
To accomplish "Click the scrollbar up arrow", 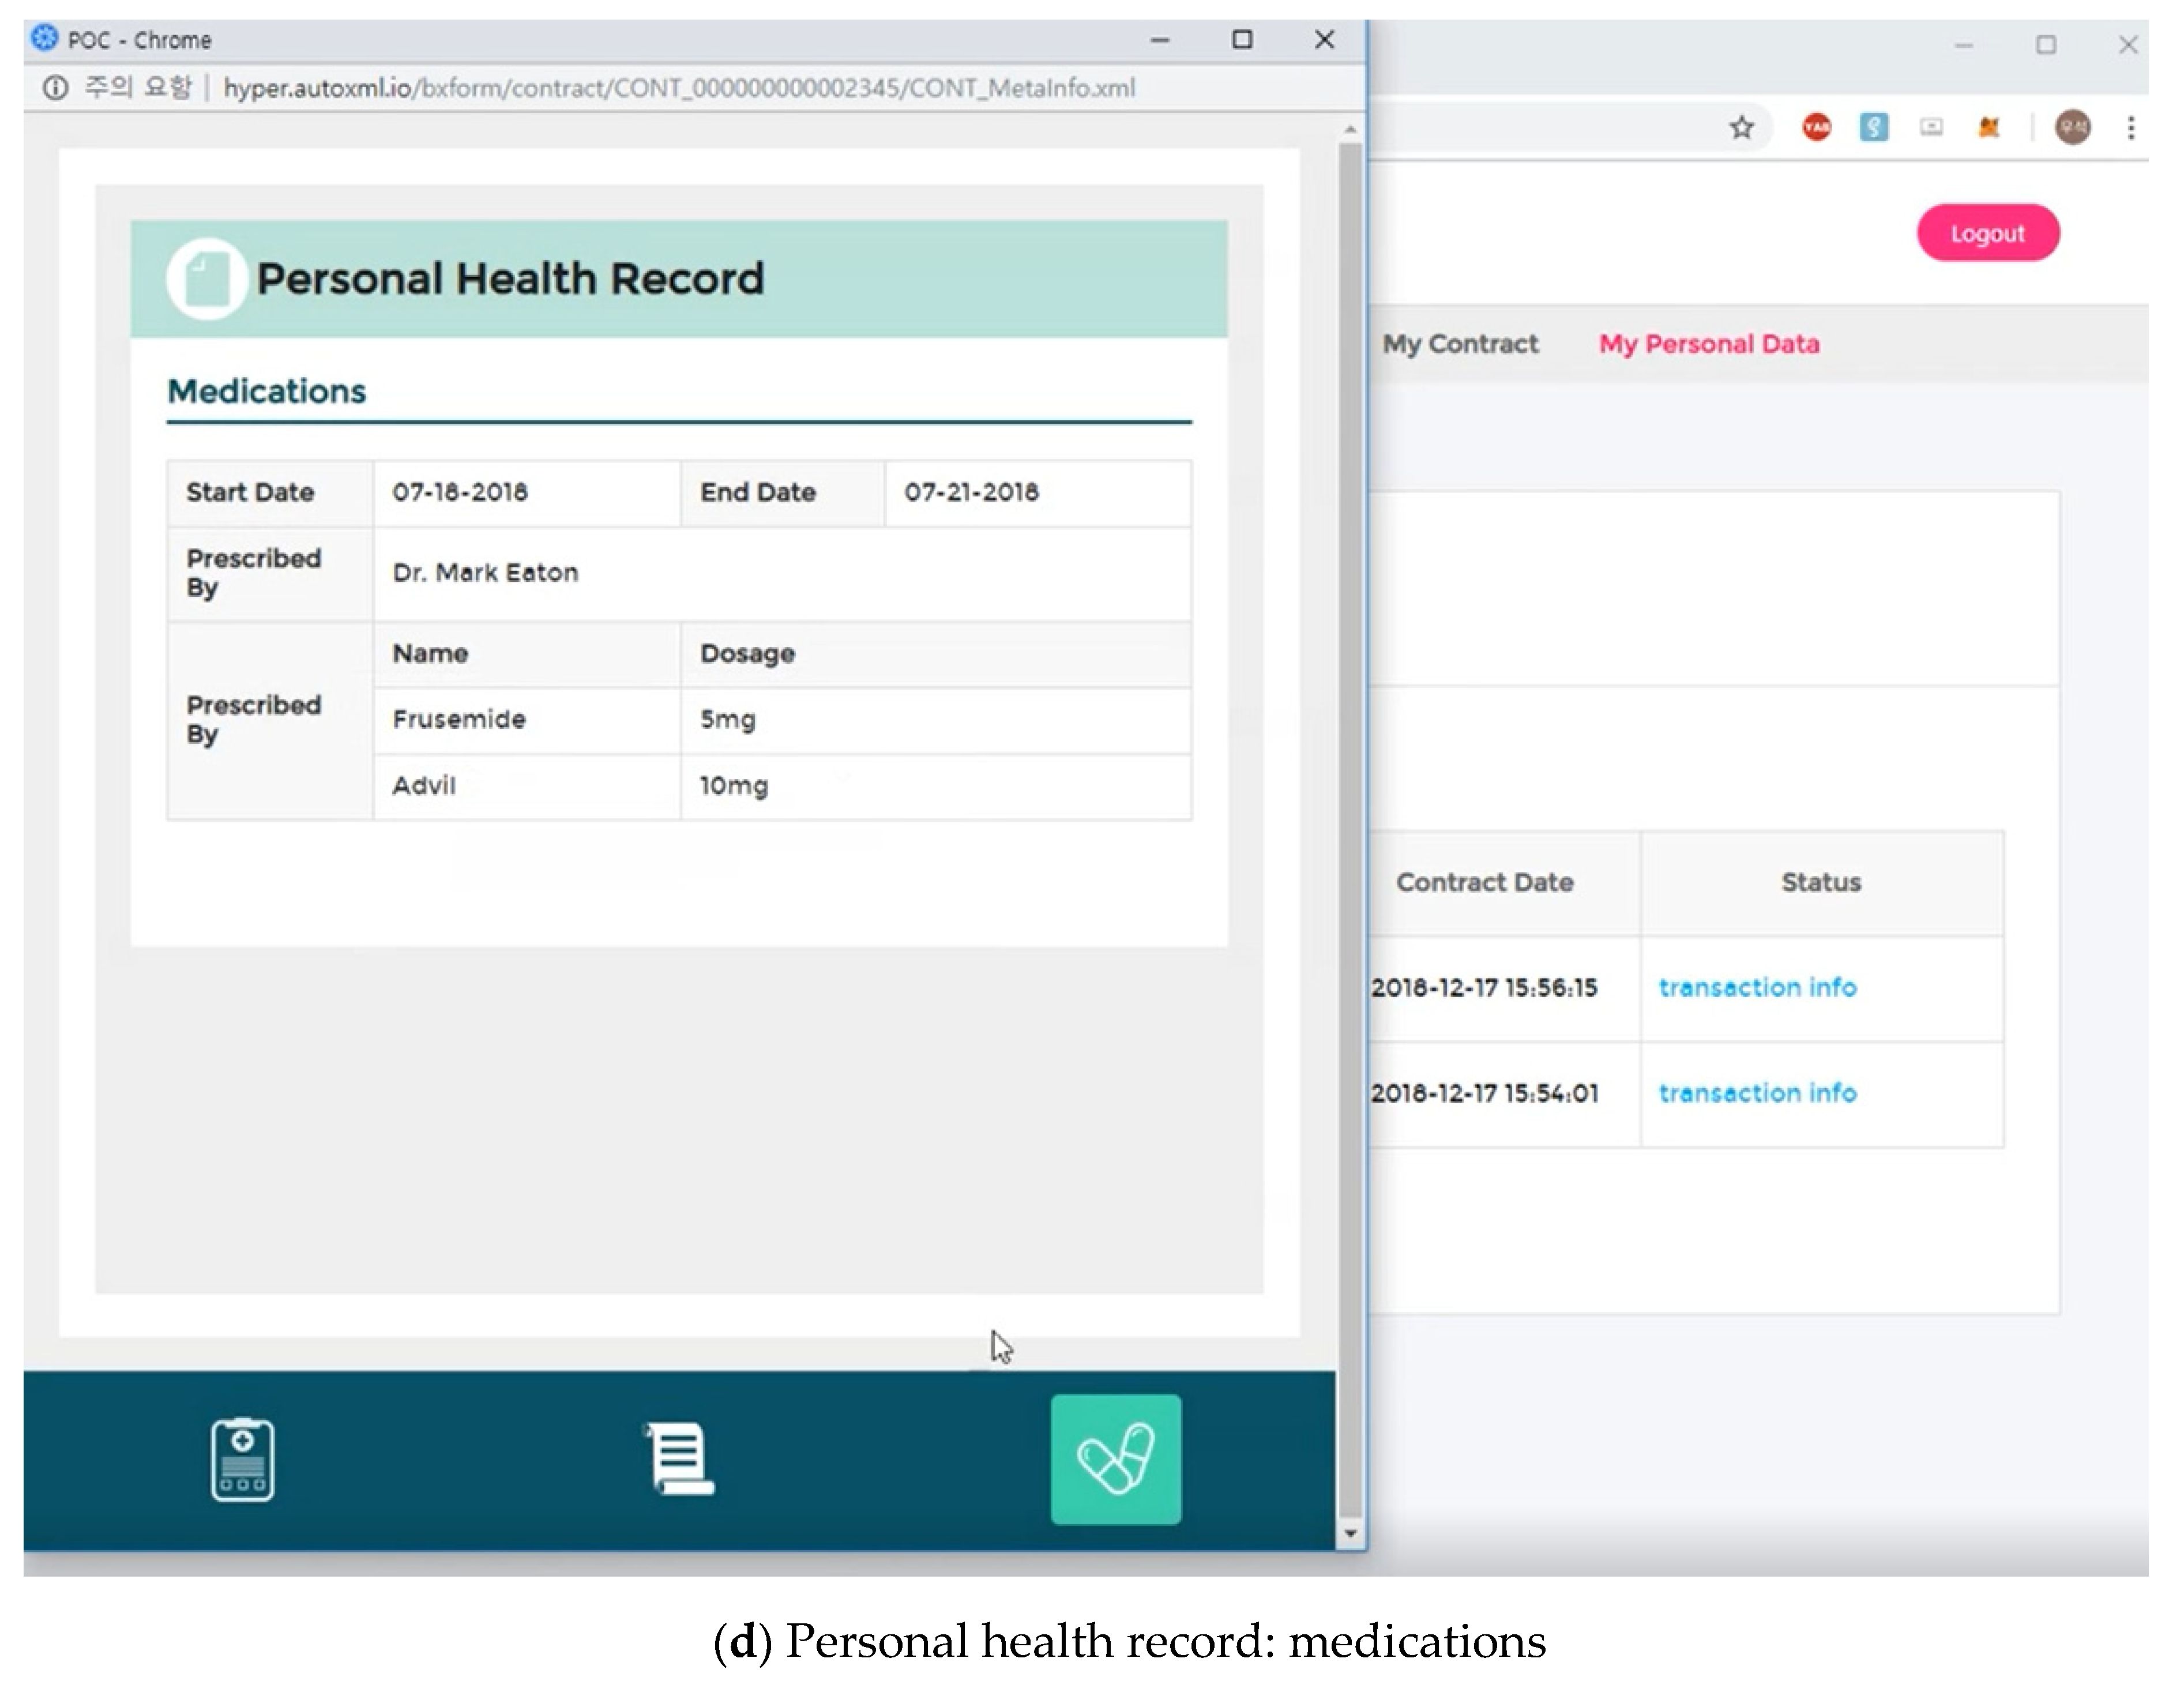I will [x=1350, y=129].
